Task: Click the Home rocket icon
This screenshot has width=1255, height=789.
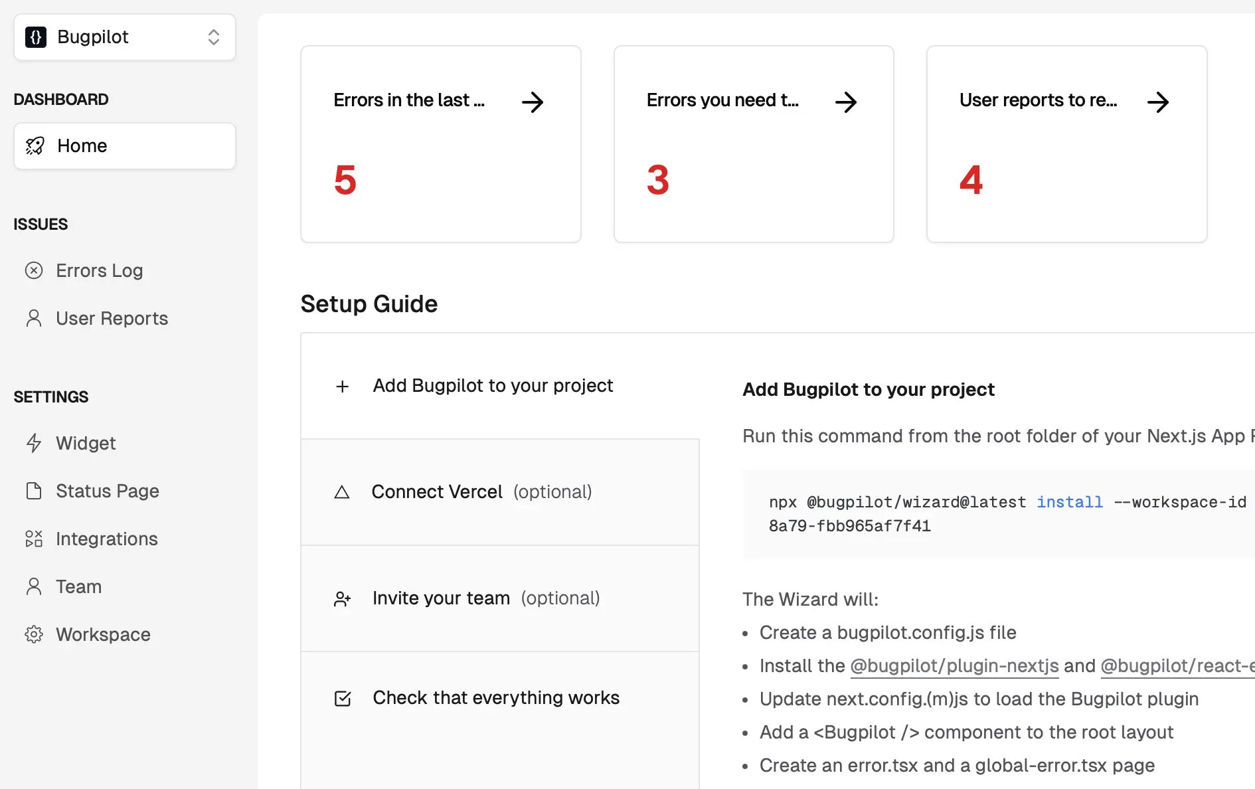Action: (x=35, y=146)
